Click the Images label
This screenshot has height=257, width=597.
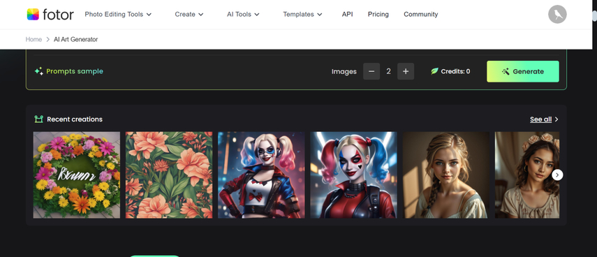[x=344, y=71]
